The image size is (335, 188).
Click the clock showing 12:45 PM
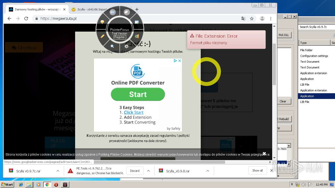point(322,185)
